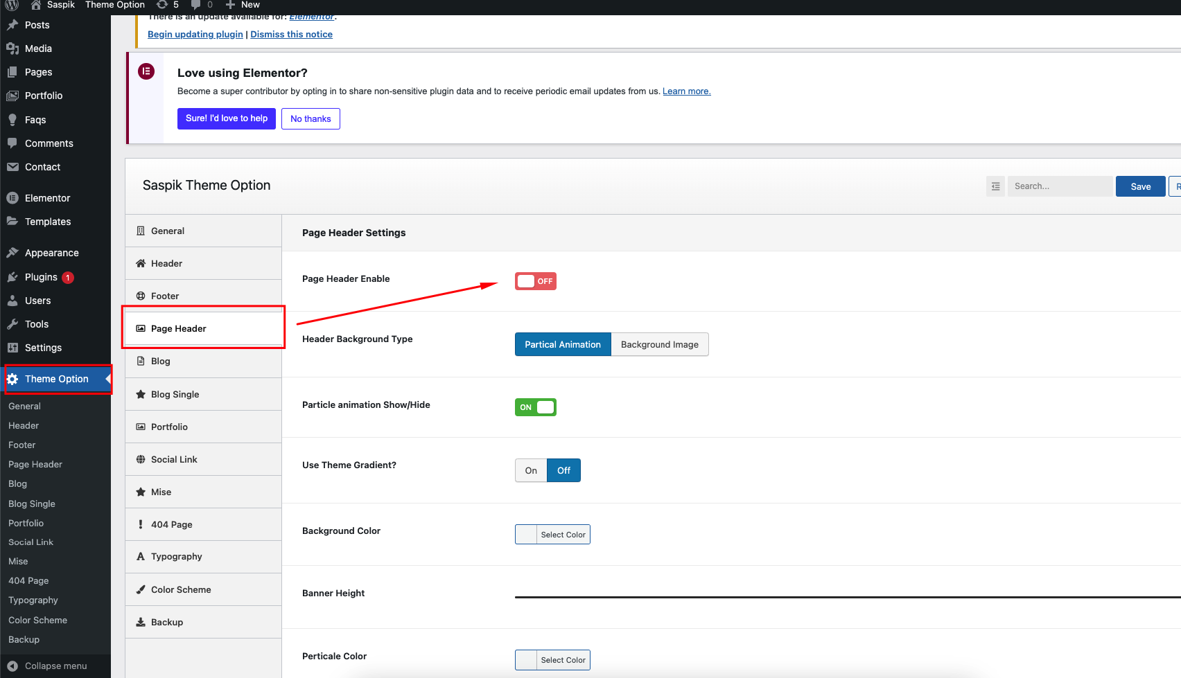
Task: Open the Typography options tab
Action: coord(203,557)
